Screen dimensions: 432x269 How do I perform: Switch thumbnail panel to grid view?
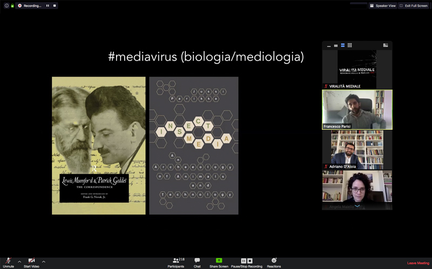(349, 45)
